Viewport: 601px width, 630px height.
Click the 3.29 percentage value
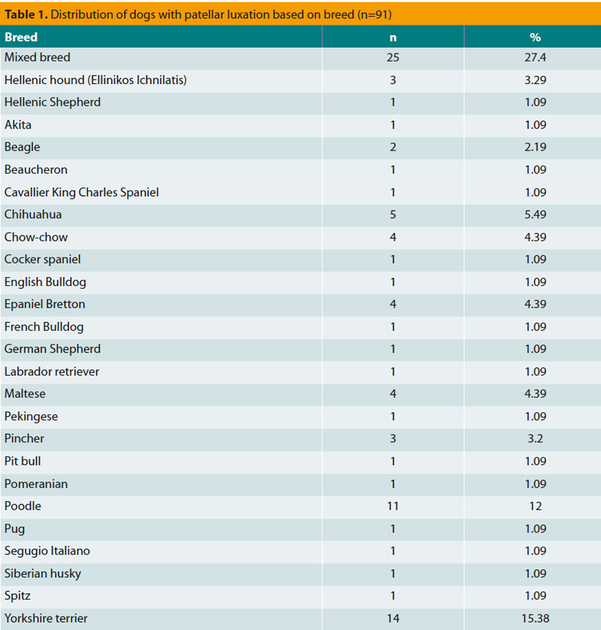coord(535,80)
